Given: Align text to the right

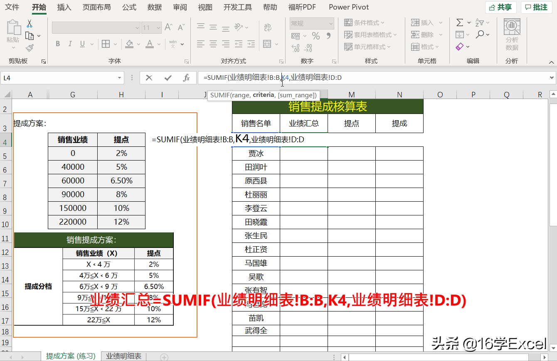Looking at the screenshot, I should tap(226, 44).
